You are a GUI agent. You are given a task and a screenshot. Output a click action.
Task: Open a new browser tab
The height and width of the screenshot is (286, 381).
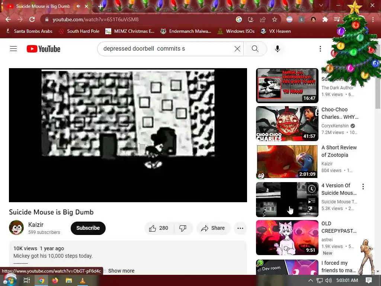[100, 7]
